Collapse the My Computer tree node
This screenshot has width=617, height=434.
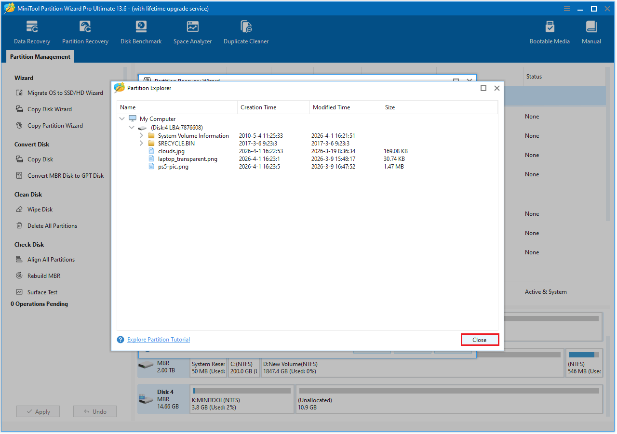[x=122, y=118]
